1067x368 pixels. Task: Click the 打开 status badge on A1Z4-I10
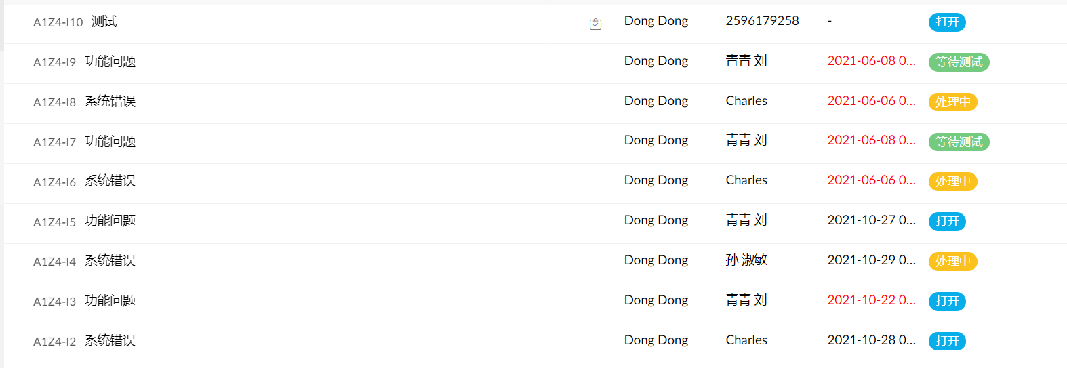click(x=946, y=22)
